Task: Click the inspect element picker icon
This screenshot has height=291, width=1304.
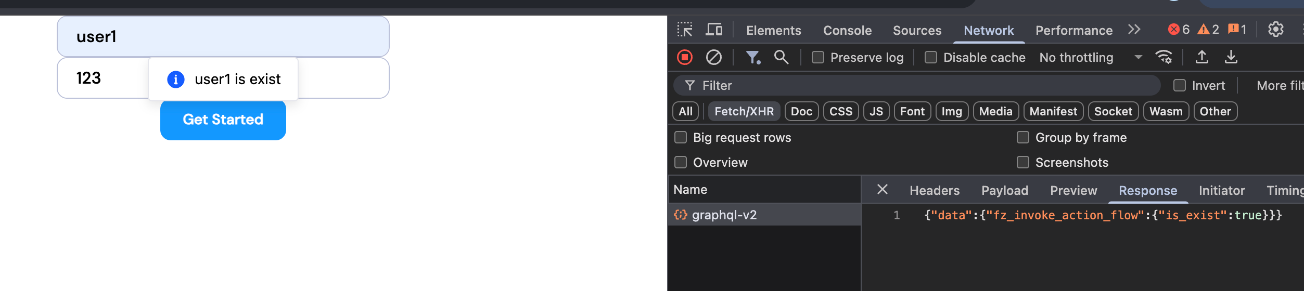Action: pyautogui.click(x=685, y=30)
